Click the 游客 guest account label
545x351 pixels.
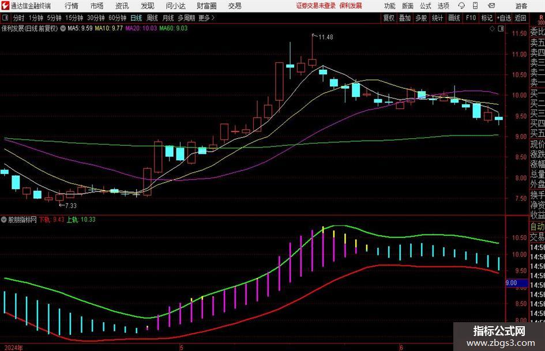(x=521, y=6)
